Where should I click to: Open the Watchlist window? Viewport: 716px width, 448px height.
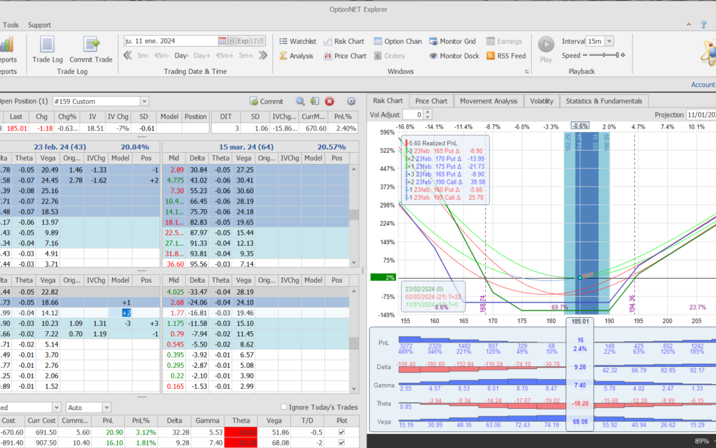[x=296, y=41]
